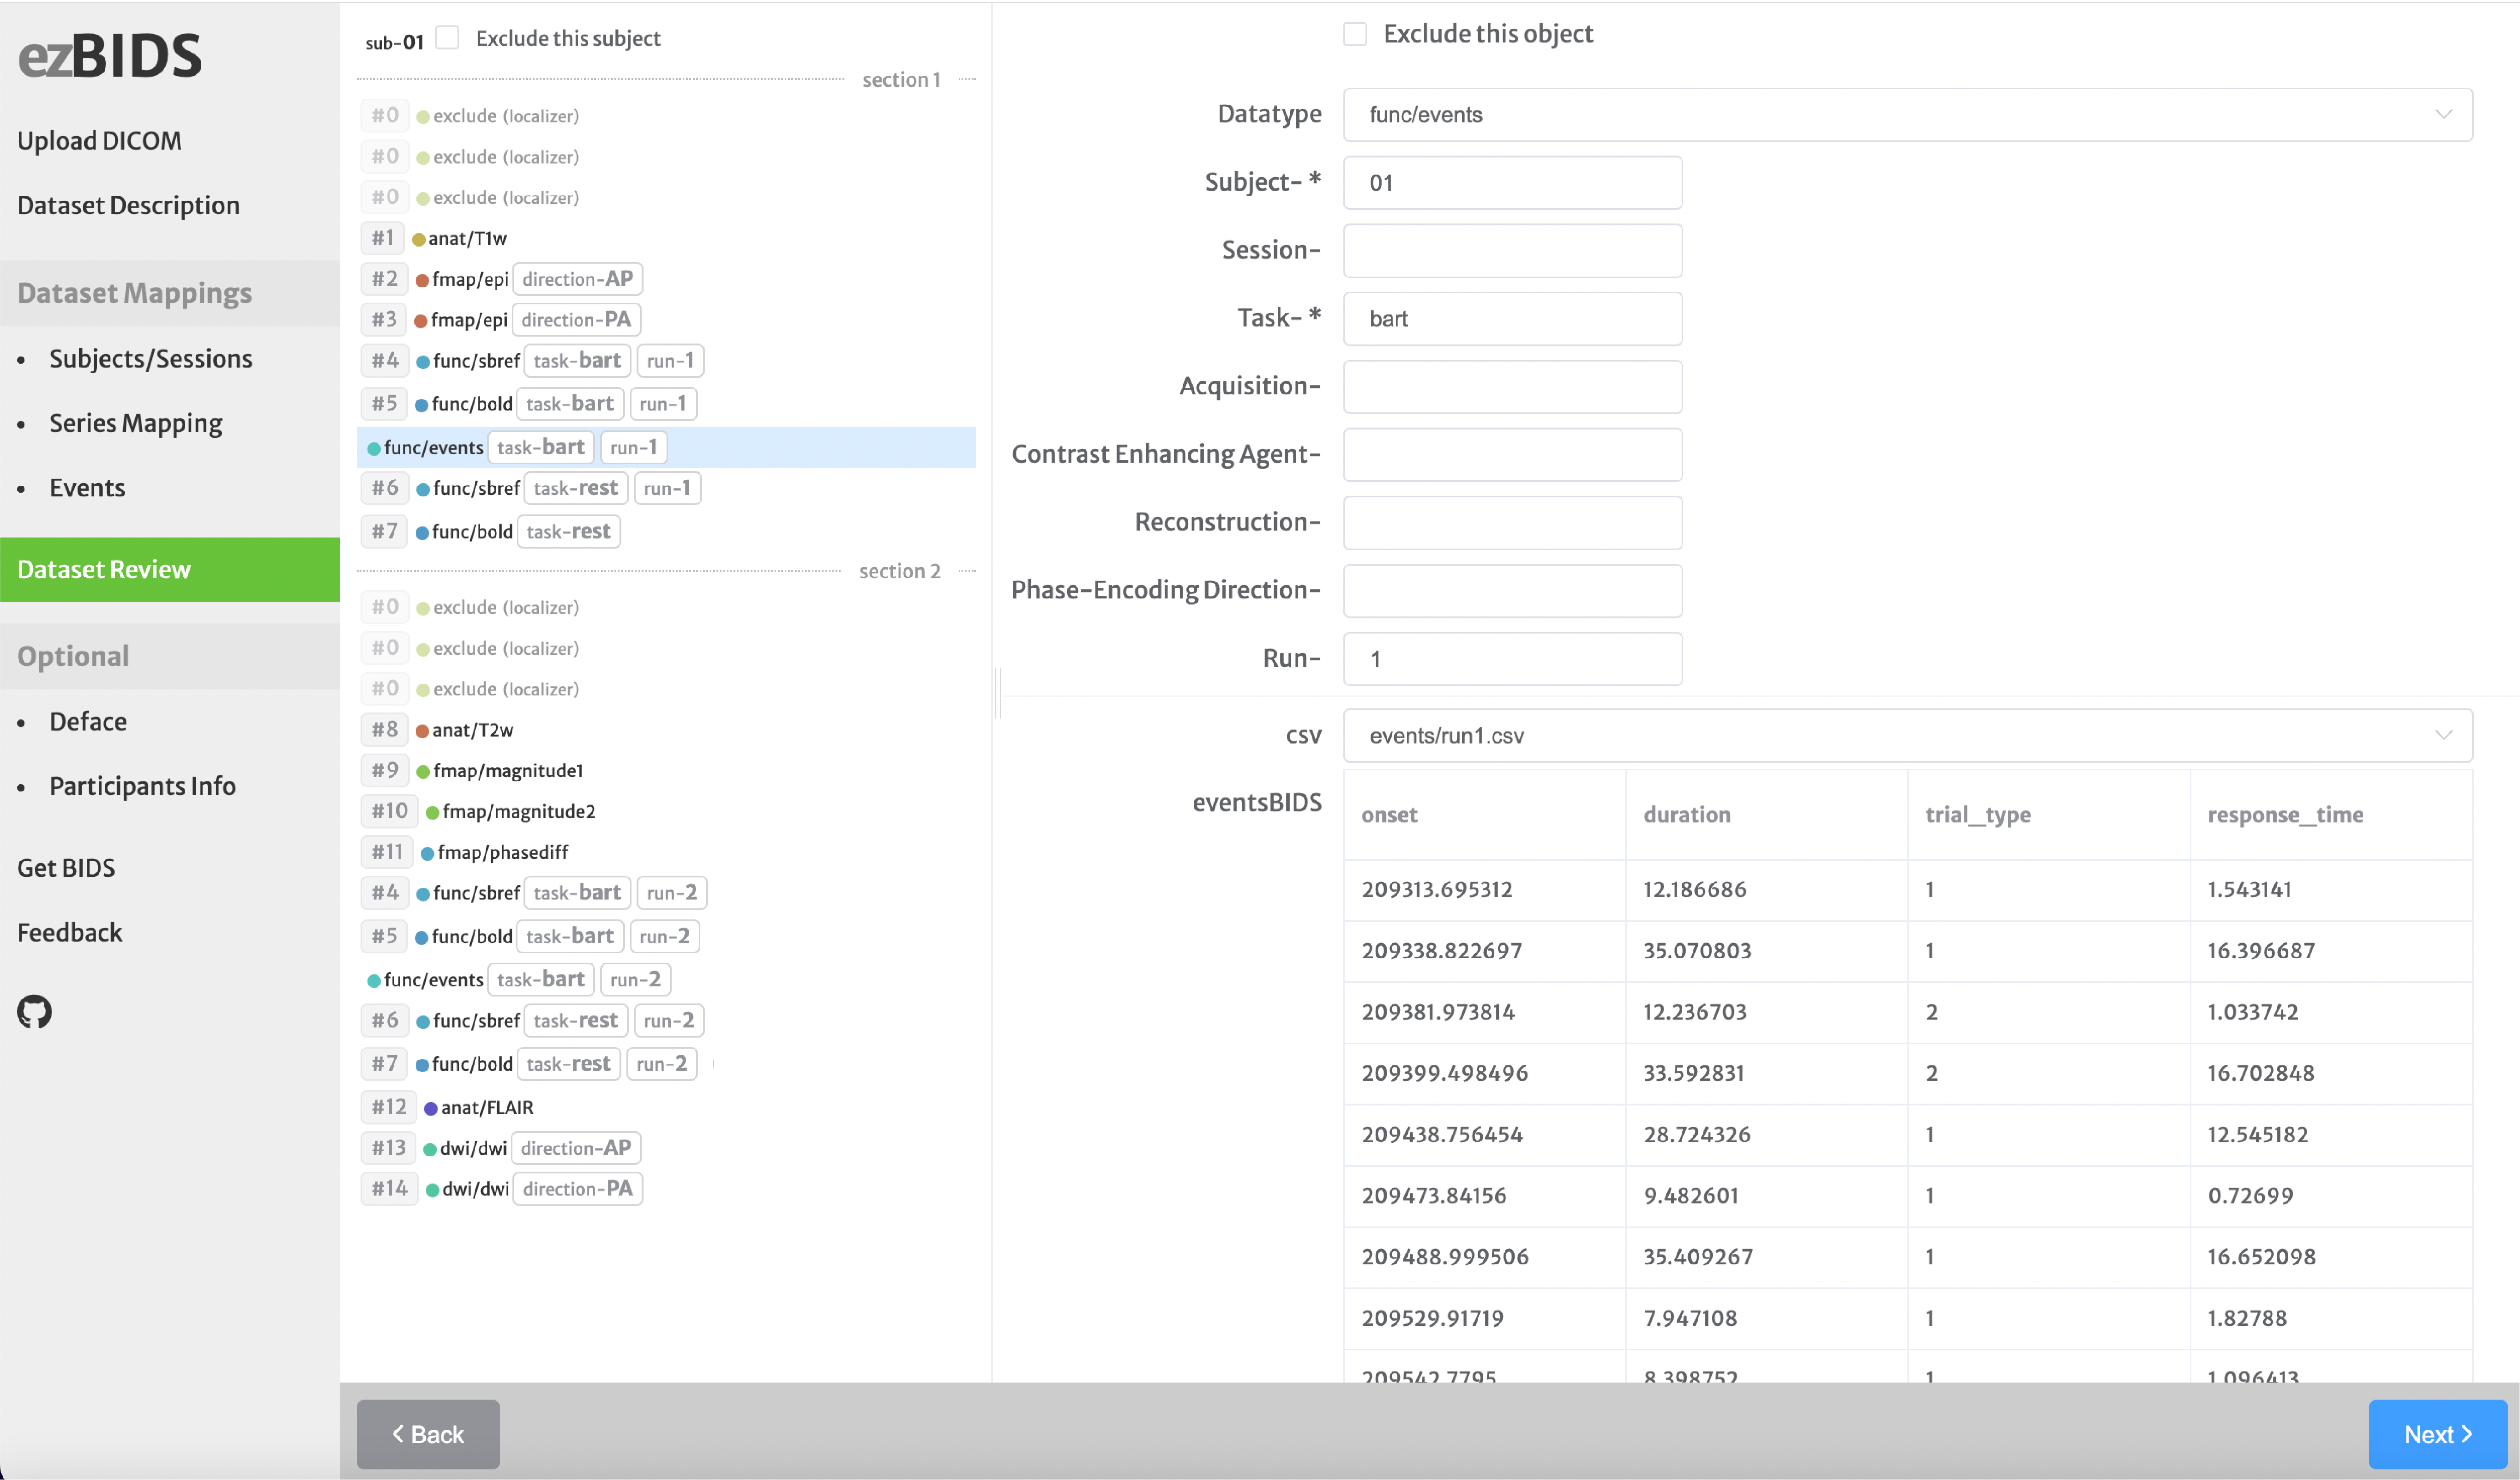The height and width of the screenshot is (1480, 2520).
Task: Click into Reconstruction input field
Action: (1512, 523)
